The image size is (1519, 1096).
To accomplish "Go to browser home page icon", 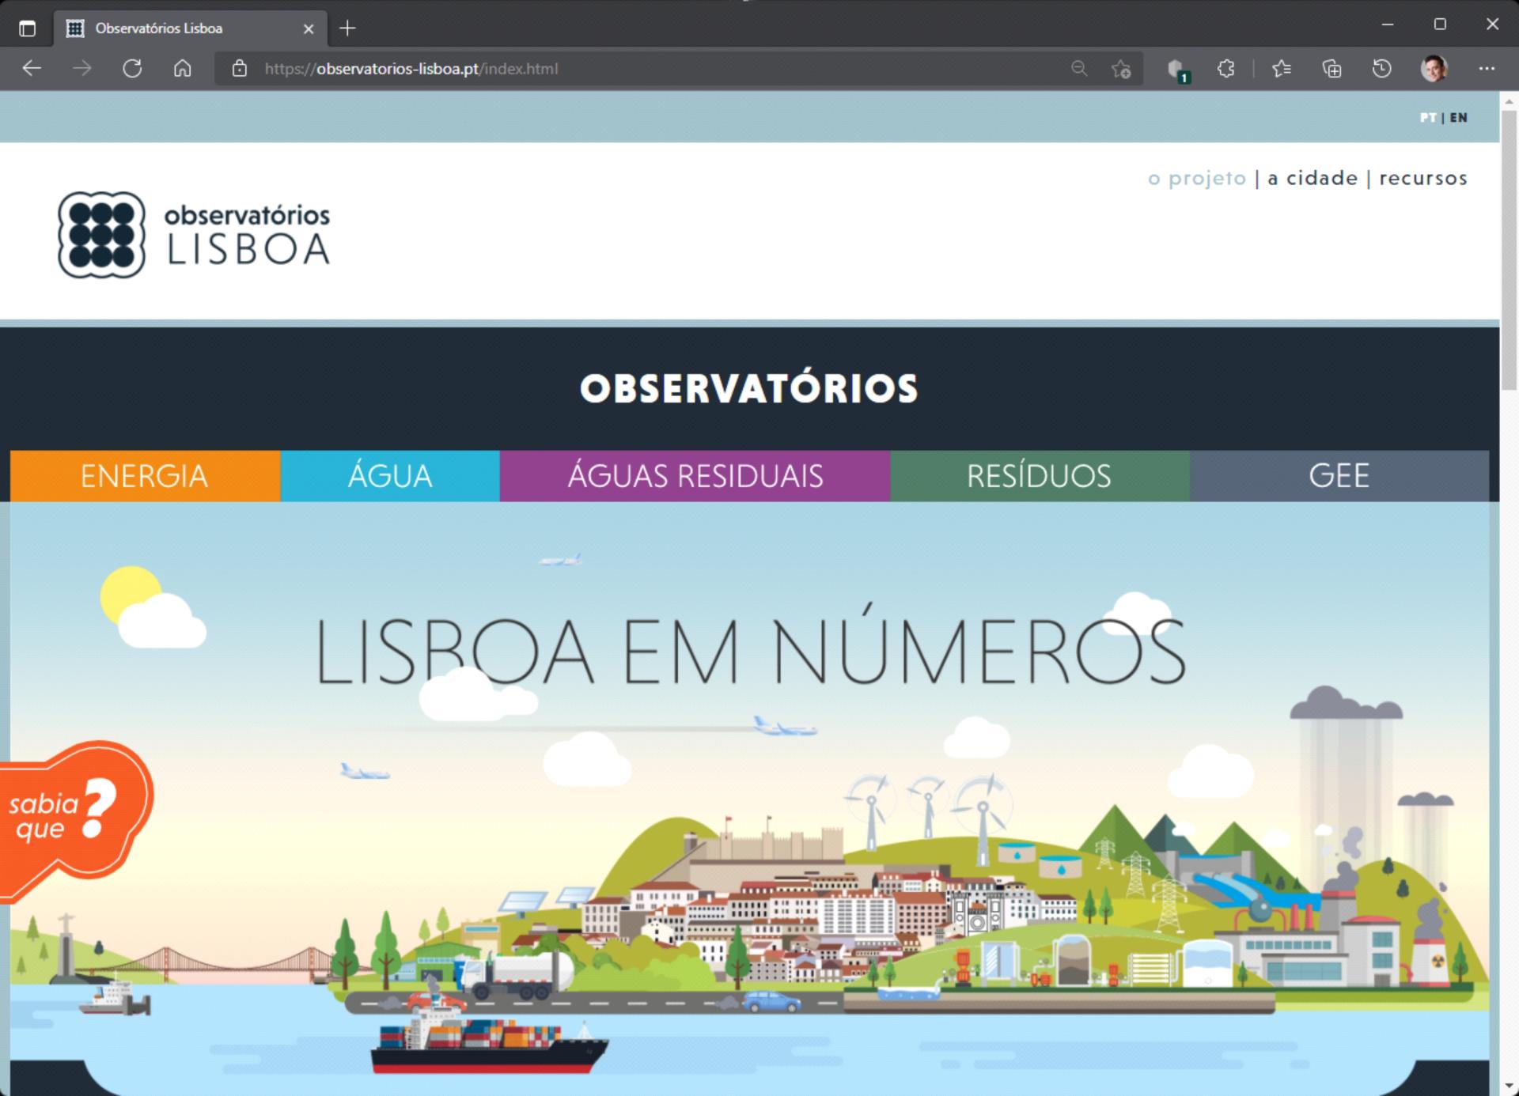I will click(183, 69).
